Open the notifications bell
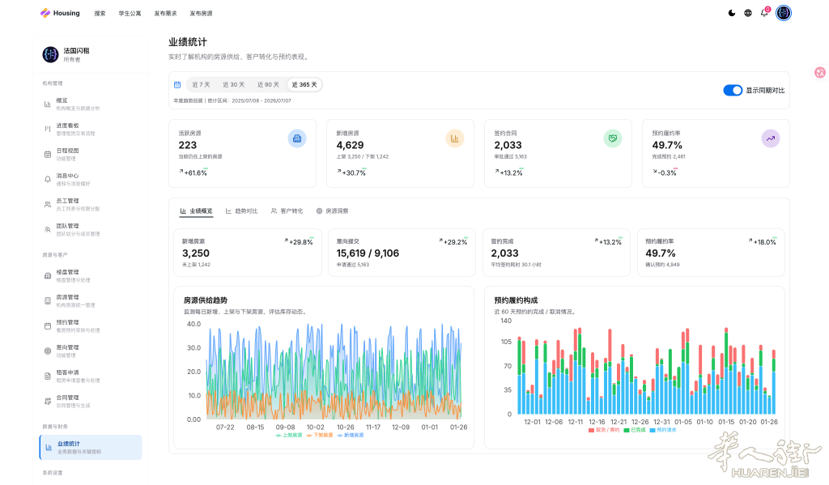 pyautogui.click(x=764, y=13)
